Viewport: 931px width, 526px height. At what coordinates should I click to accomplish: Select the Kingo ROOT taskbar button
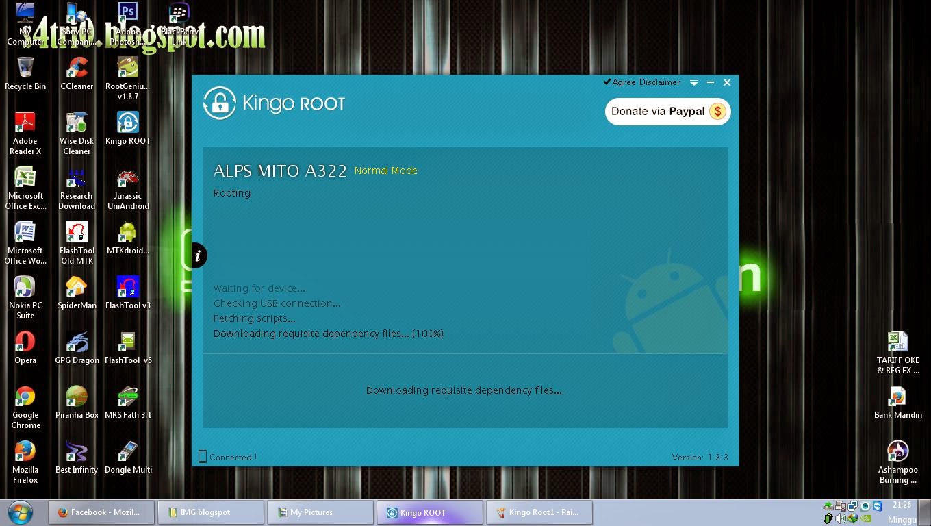pyautogui.click(x=430, y=512)
